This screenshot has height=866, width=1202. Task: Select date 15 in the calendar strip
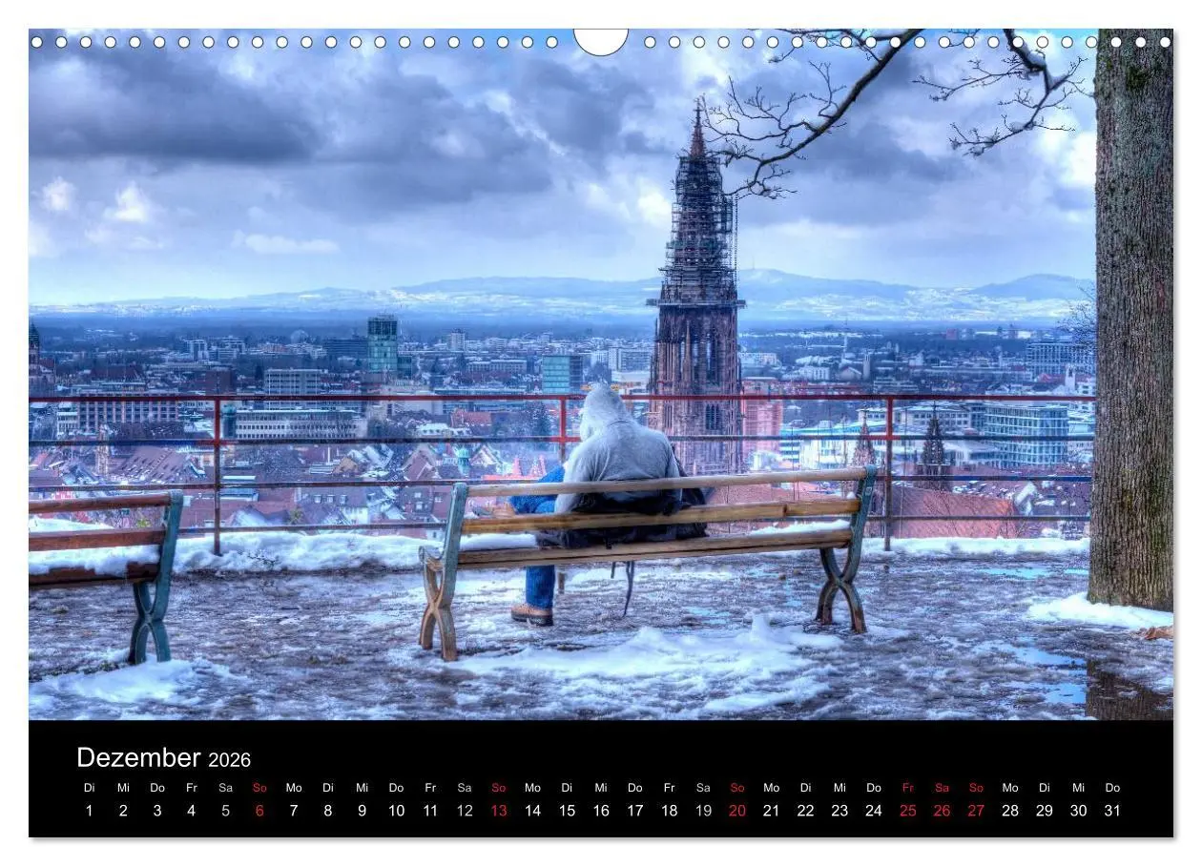[567, 811]
